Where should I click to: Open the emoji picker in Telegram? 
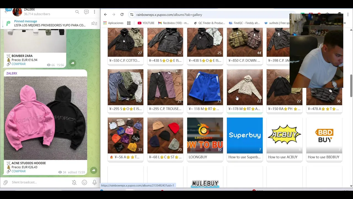coord(84,182)
